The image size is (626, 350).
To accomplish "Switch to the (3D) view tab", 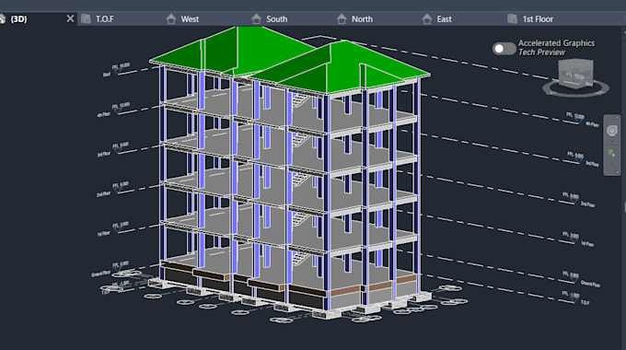I will point(18,18).
